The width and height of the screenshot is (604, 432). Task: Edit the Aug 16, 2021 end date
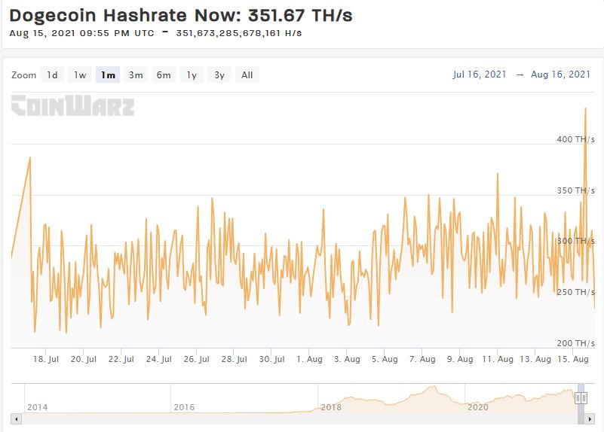click(560, 75)
